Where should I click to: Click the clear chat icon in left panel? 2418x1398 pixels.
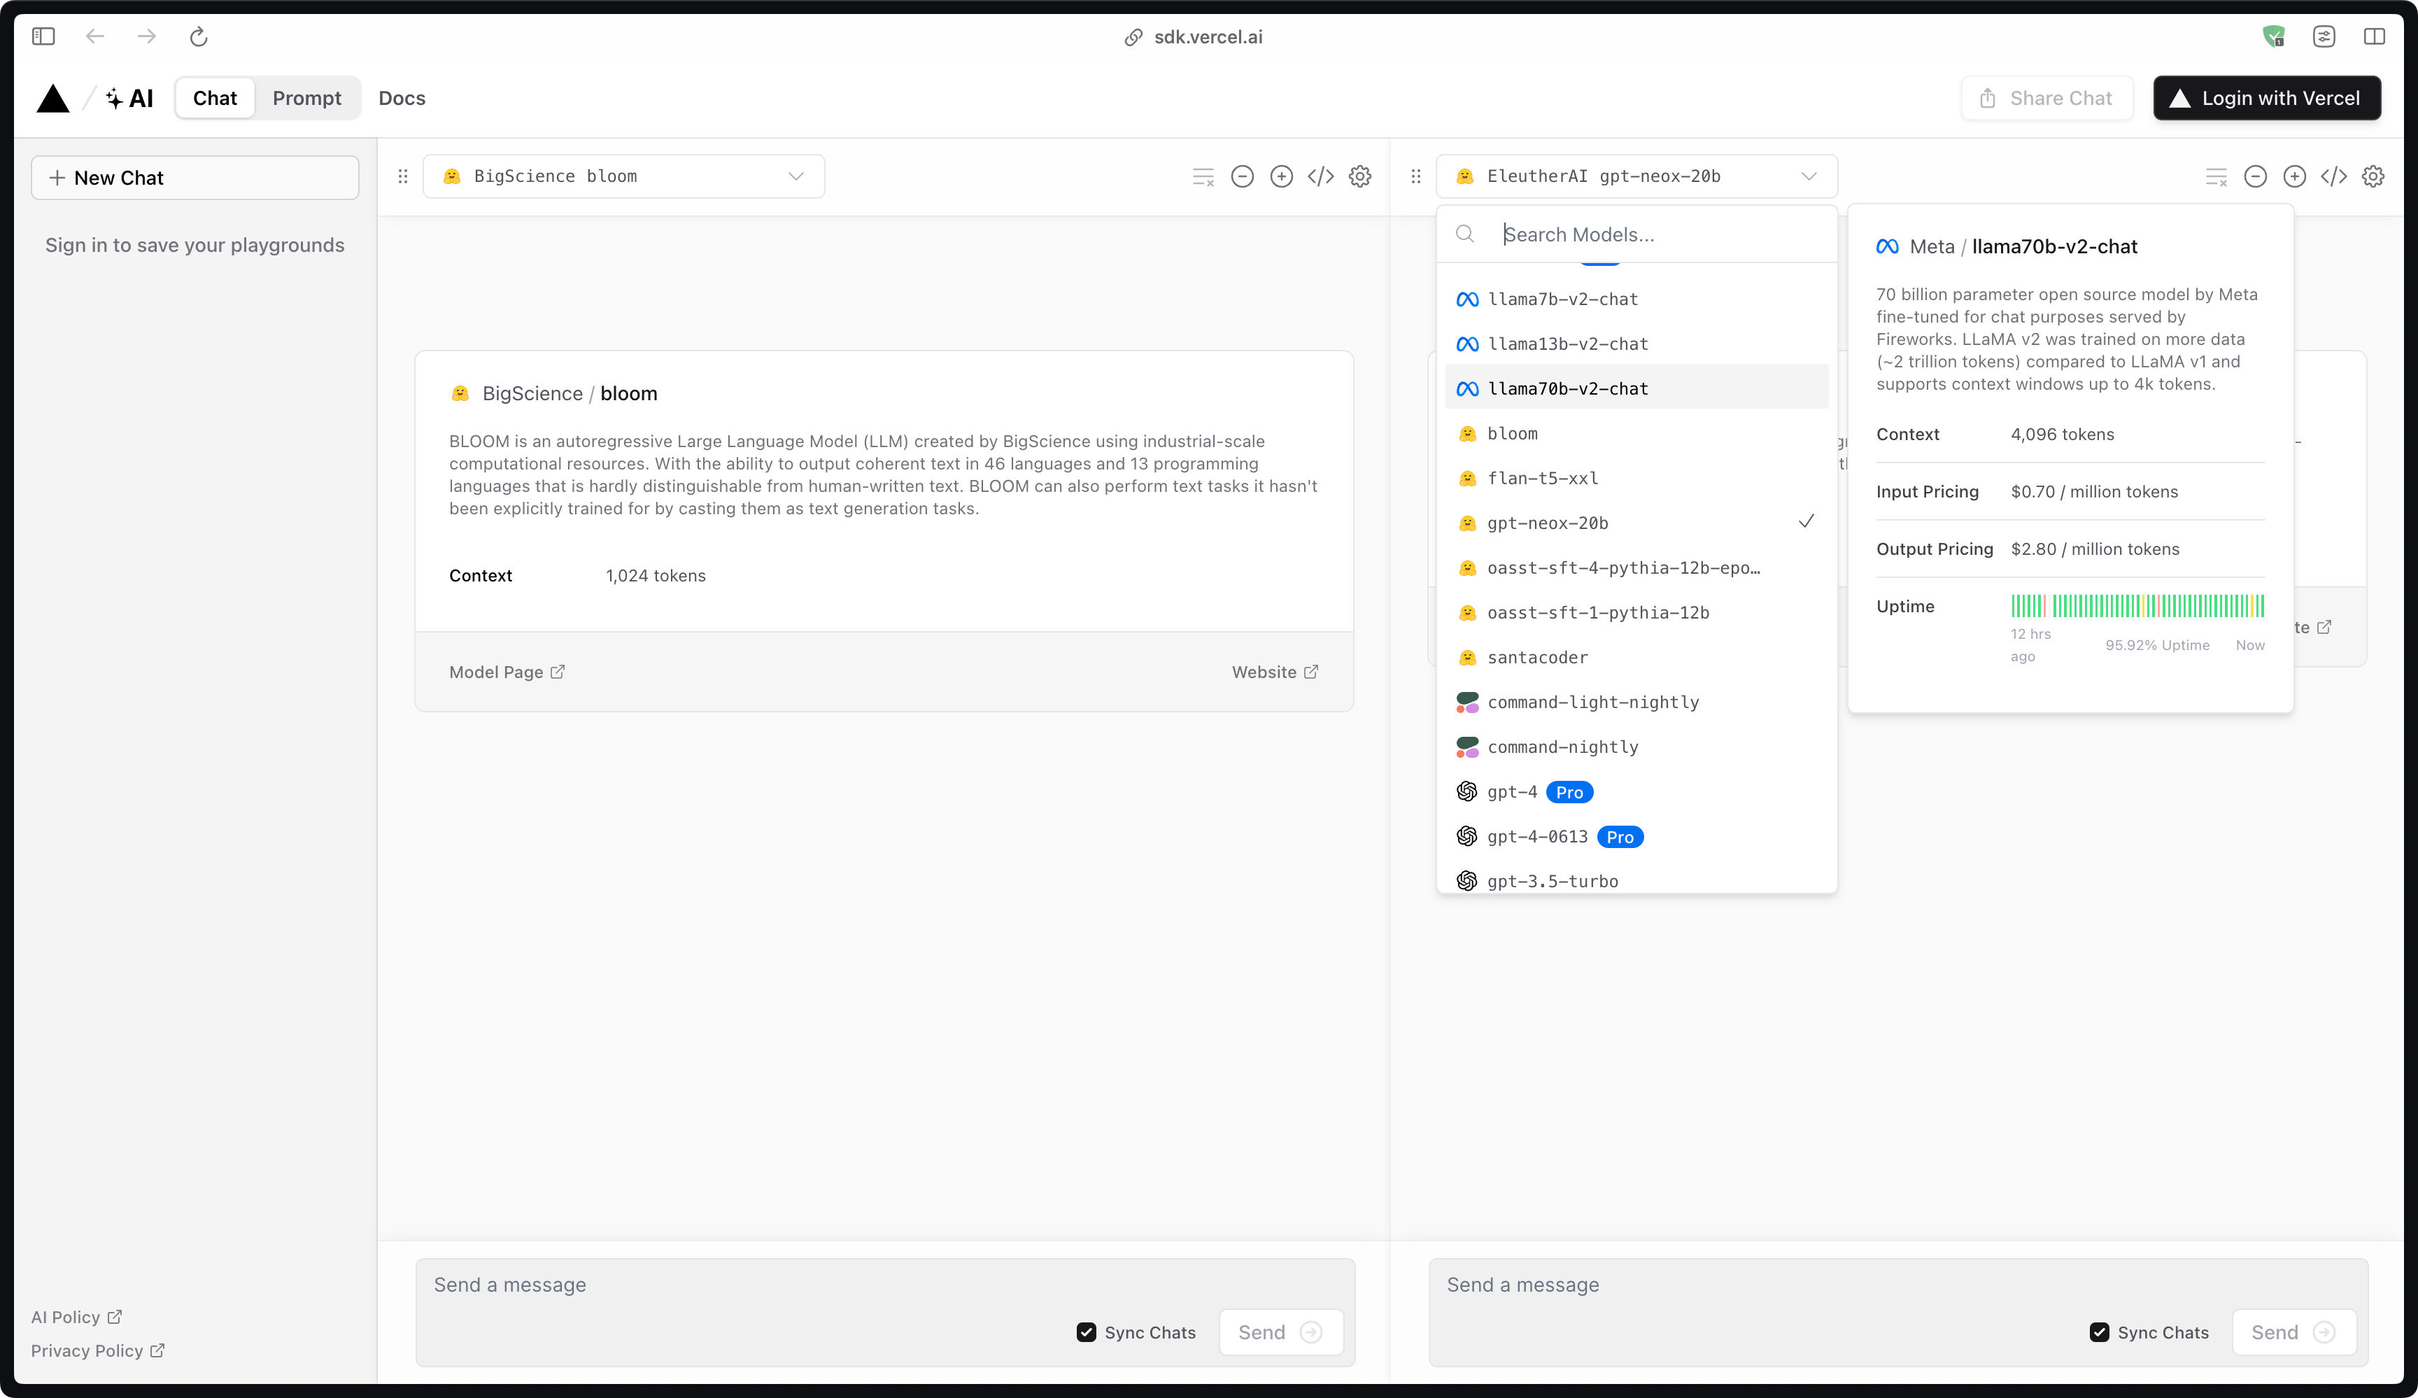click(x=1202, y=176)
